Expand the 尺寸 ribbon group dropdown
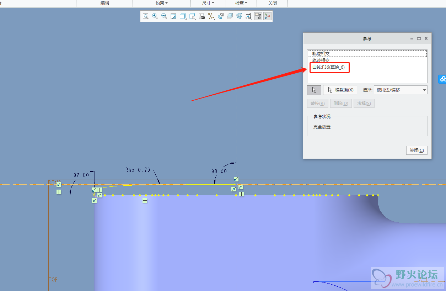 [x=208, y=3]
